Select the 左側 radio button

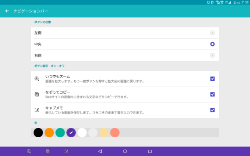212,33
